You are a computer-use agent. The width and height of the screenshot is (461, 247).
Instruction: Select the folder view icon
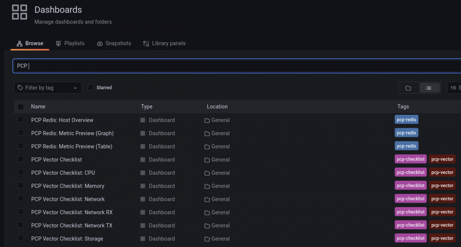[x=408, y=88]
